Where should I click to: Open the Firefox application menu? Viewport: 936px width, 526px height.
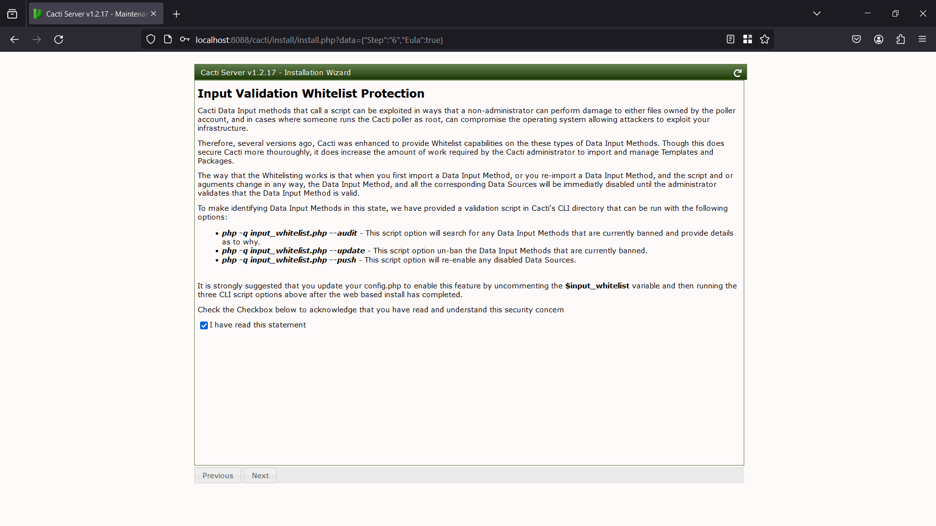pyautogui.click(x=922, y=40)
